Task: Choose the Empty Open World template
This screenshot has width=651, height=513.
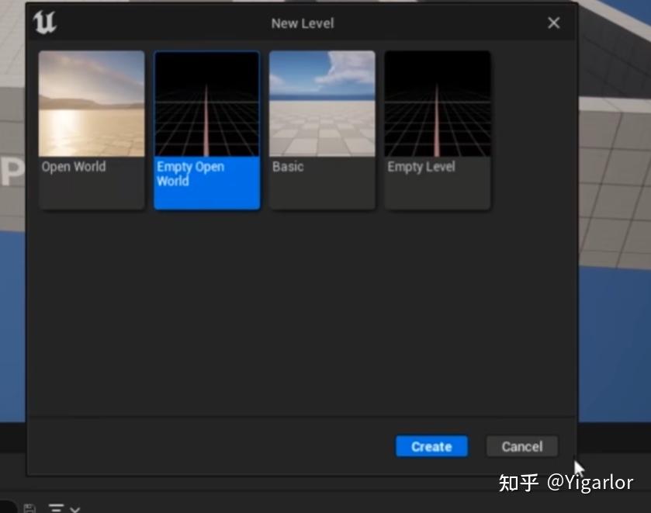Action: click(206, 130)
